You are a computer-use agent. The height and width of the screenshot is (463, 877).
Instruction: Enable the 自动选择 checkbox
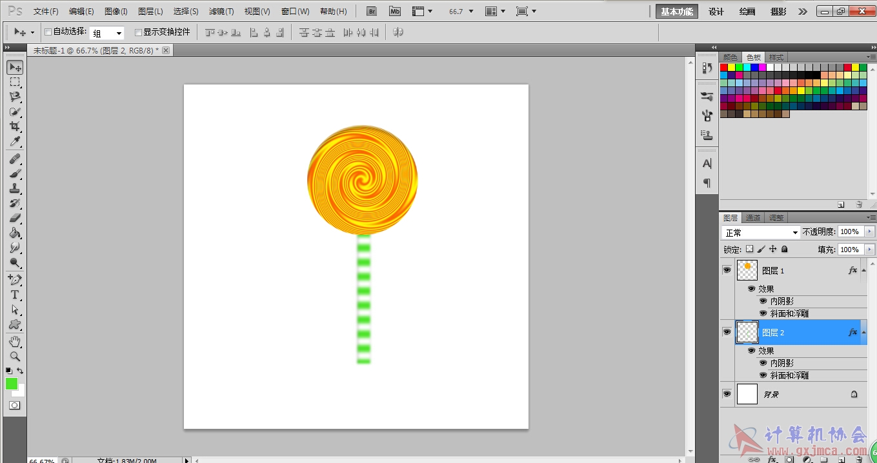coord(48,32)
